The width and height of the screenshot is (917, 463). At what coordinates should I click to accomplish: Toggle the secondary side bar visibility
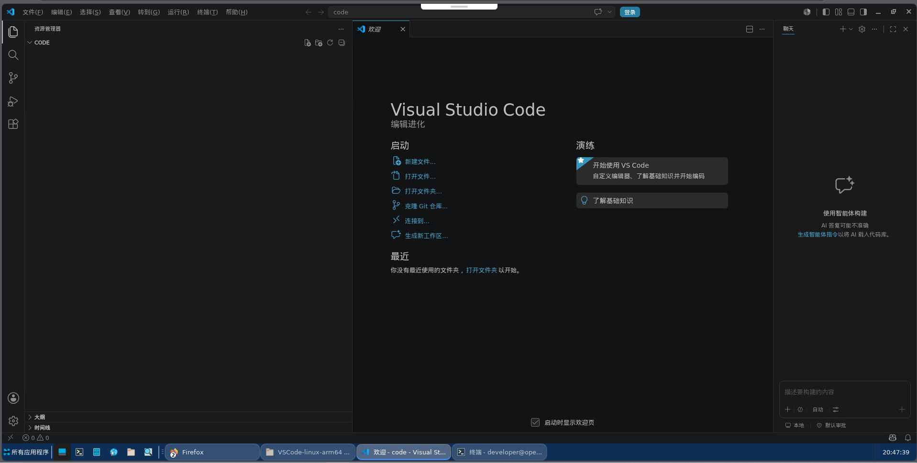point(863,12)
